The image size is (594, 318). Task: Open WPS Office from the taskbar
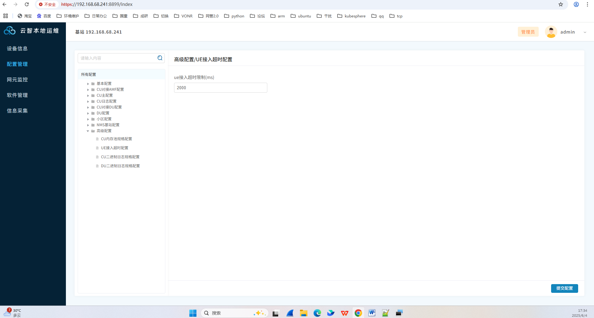[344, 313]
